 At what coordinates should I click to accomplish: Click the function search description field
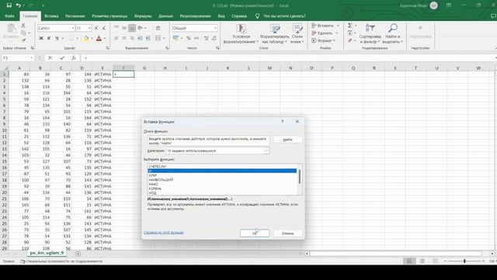[209, 141]
